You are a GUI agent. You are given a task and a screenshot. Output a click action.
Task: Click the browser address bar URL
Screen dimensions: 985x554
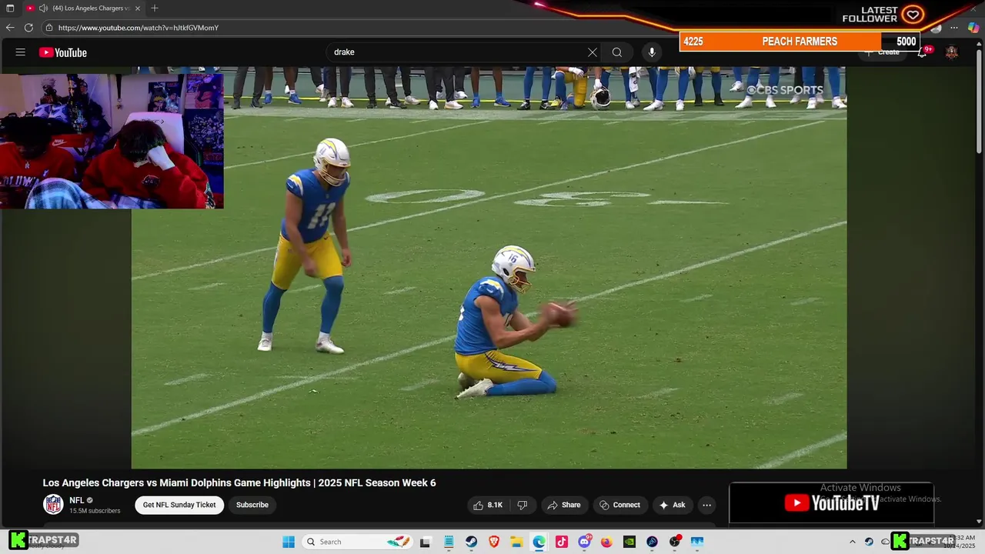139,28
